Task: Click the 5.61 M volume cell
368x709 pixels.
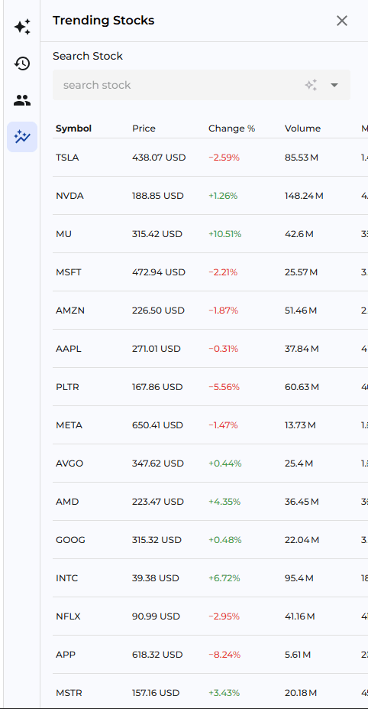Action: pyautogui.click(x=298, y=654)
